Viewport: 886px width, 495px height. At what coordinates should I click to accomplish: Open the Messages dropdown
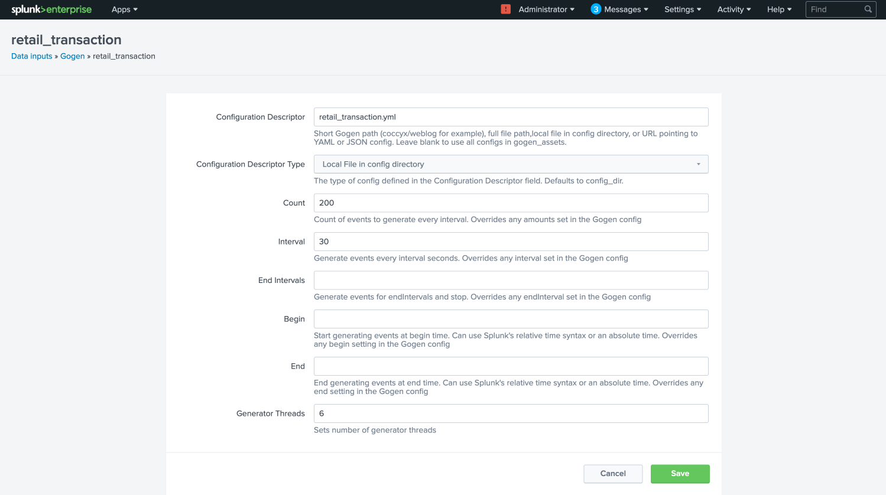point(626,9)
